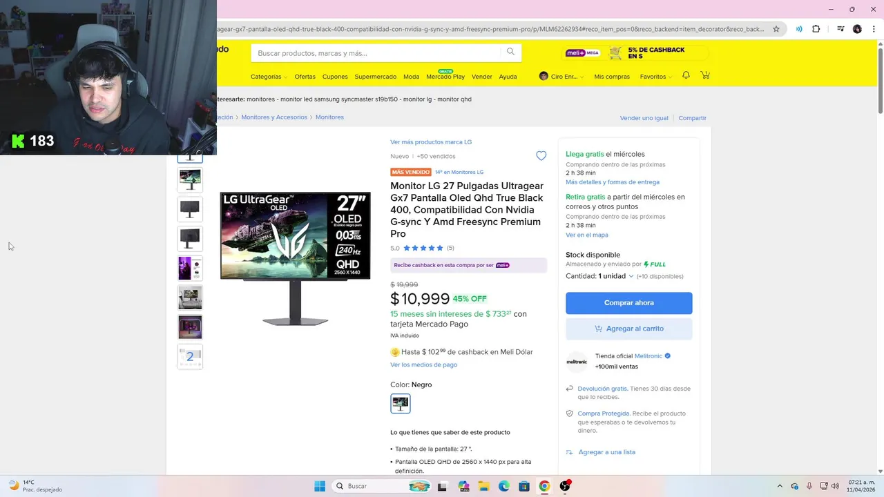This screenshot has width=884, height=497.
Task: Open the Compra Protegida link
Action: (604, 413)
